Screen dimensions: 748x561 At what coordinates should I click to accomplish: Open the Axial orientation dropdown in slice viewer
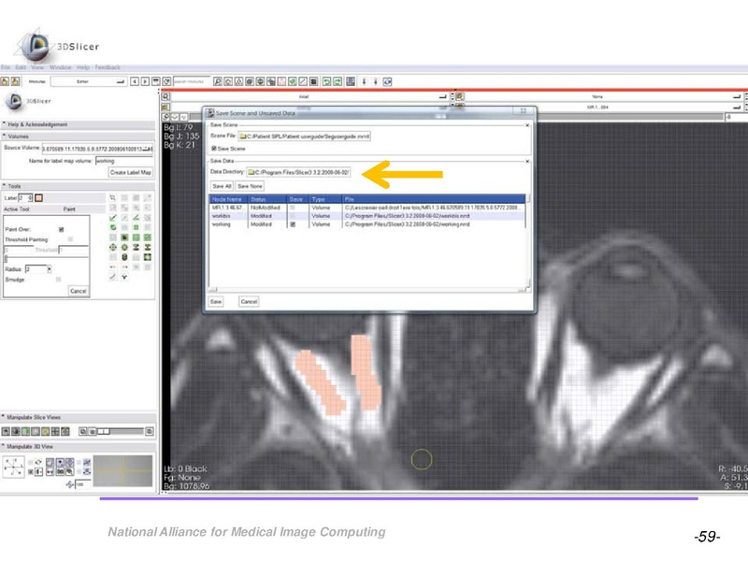[309, 96]
